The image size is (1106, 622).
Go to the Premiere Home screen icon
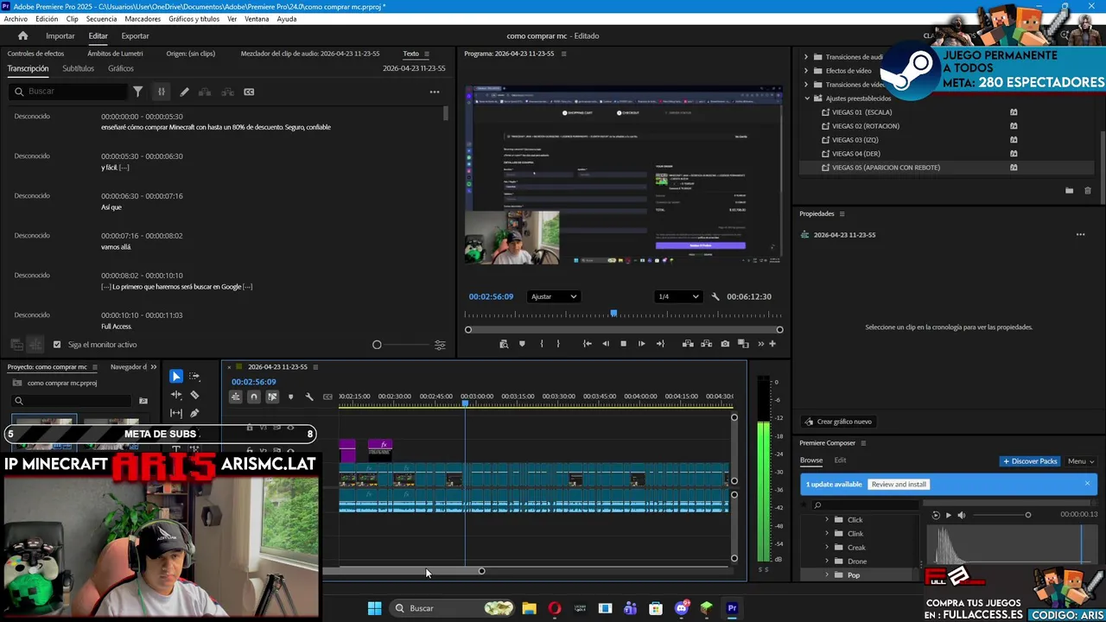click(22, 35)
